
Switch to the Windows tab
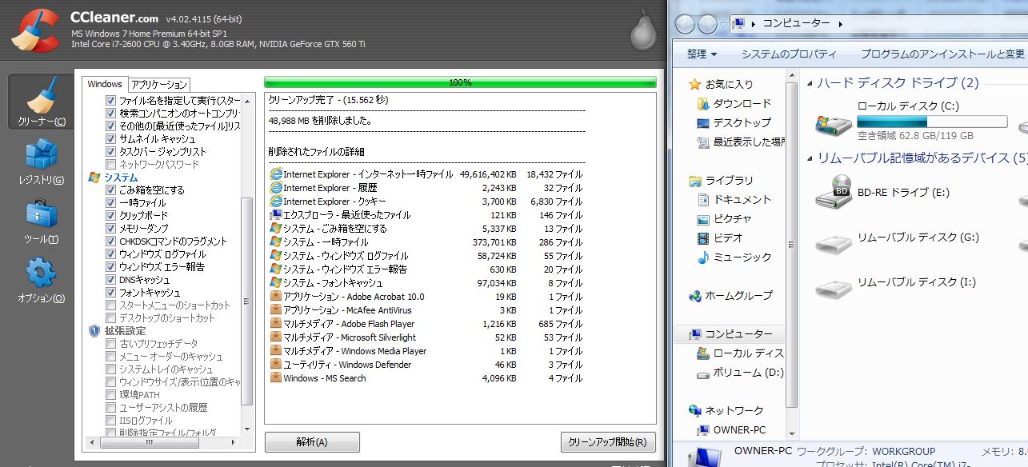[105, 84]
